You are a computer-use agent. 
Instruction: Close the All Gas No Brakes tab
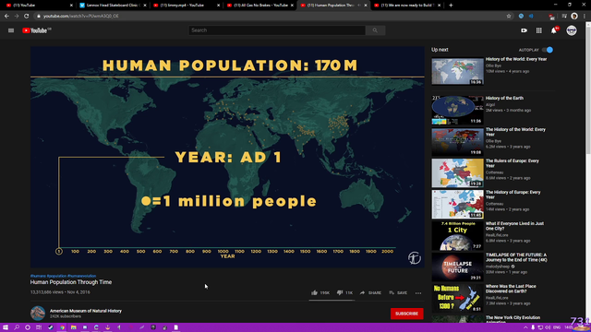[292, 6]
